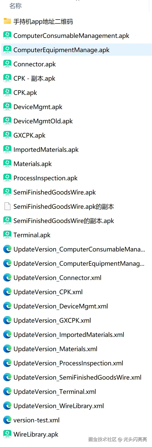
Task: Select the UpdateVersion_CPK.xml file name
Action: point(48,292)
